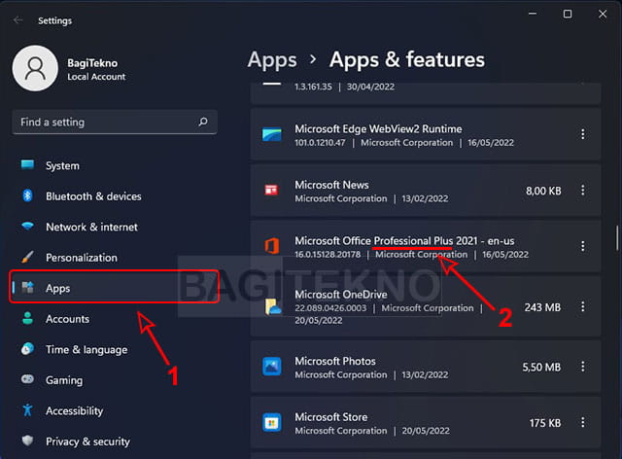Click the Microsoft Office app icon
Screen dimensions: 622x459
(x=272, y=246)
